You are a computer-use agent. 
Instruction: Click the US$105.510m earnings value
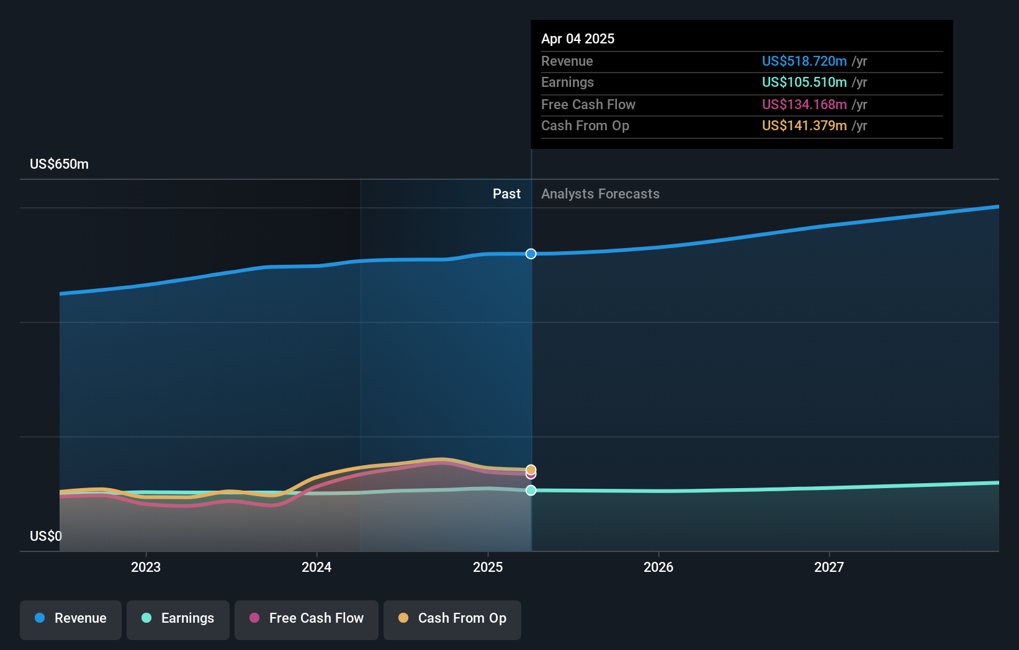[804, 82]
